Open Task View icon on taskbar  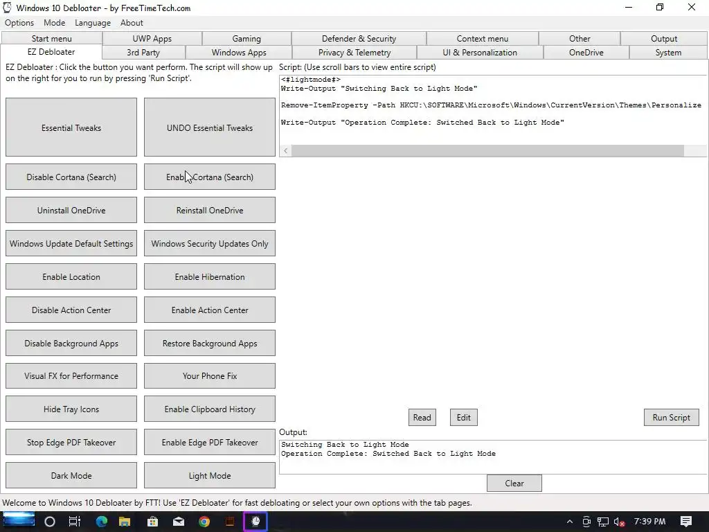click(x=75, y=522)
